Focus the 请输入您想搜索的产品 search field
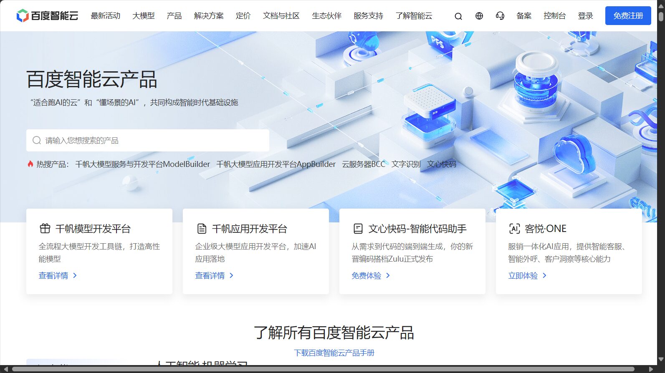Screen dimensions: 665x373 148,140
